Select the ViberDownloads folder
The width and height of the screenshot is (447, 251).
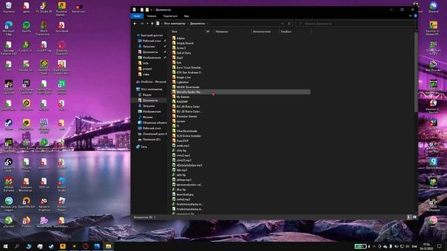(184, 131)
